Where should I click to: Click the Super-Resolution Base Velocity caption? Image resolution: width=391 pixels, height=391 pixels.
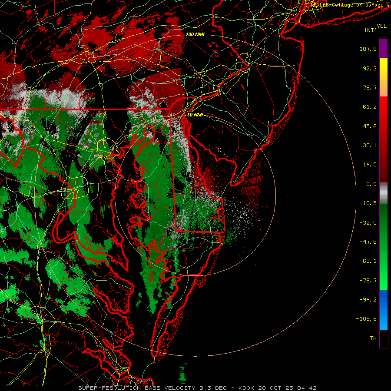197,388
